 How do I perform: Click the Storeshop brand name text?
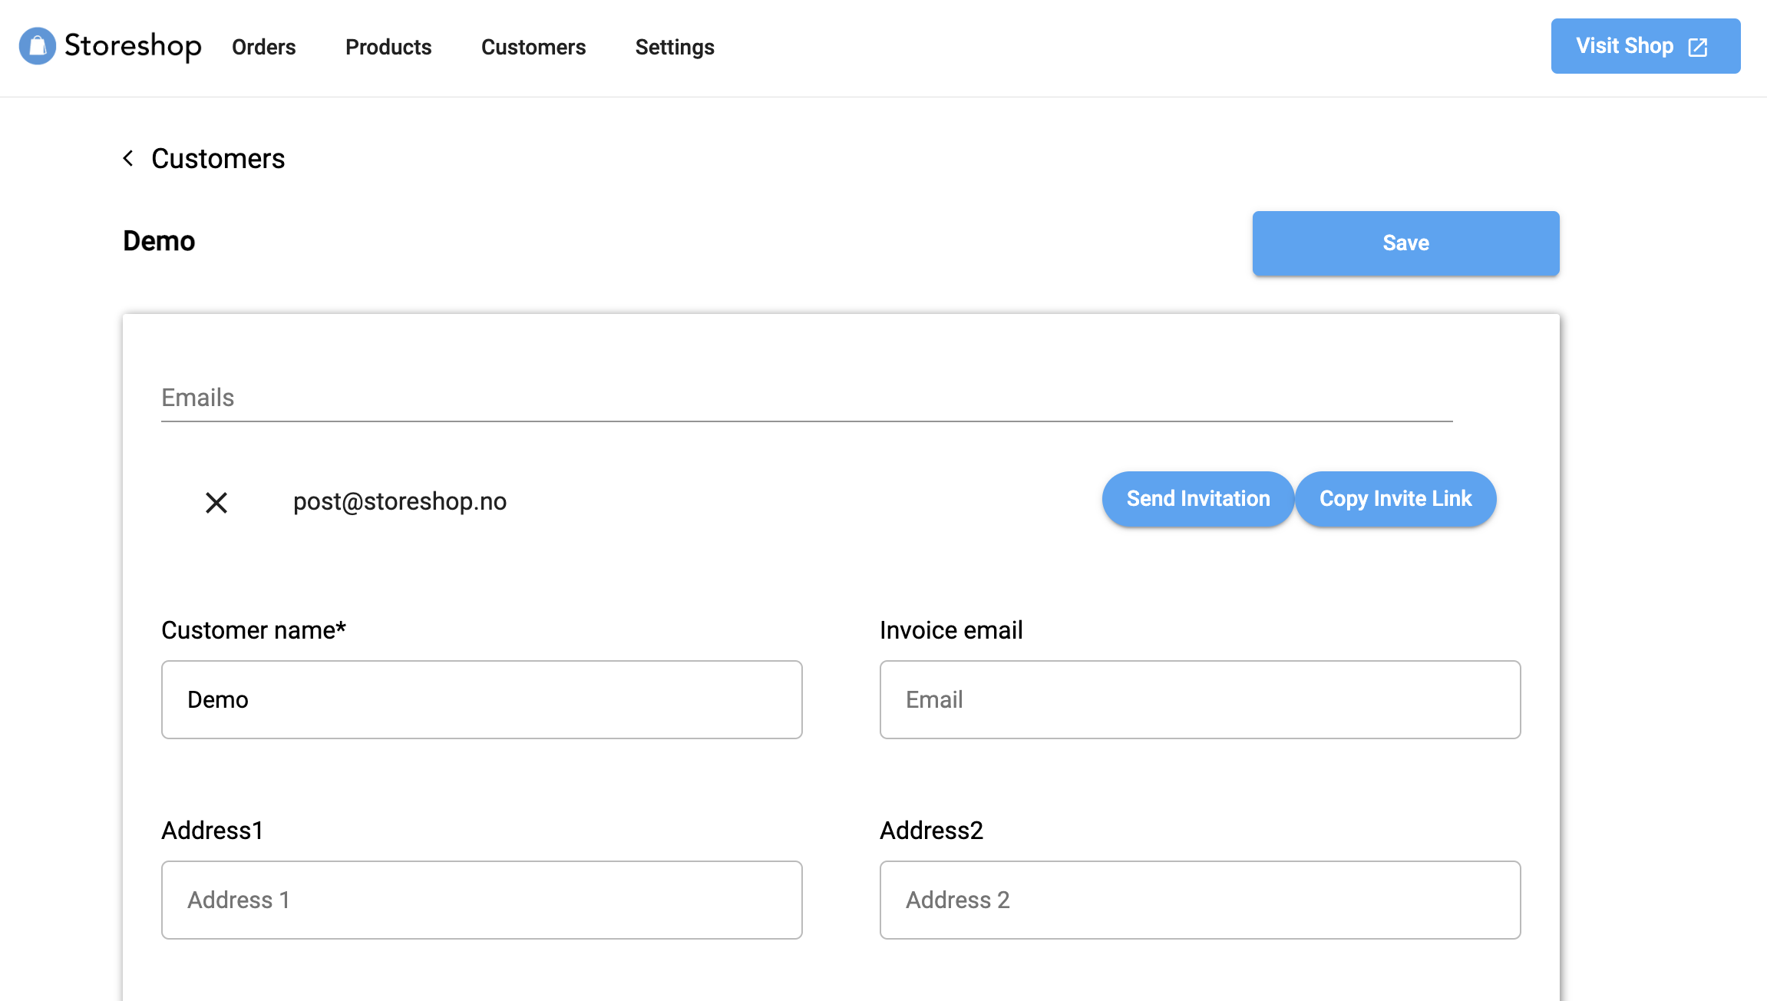point(133,46)
